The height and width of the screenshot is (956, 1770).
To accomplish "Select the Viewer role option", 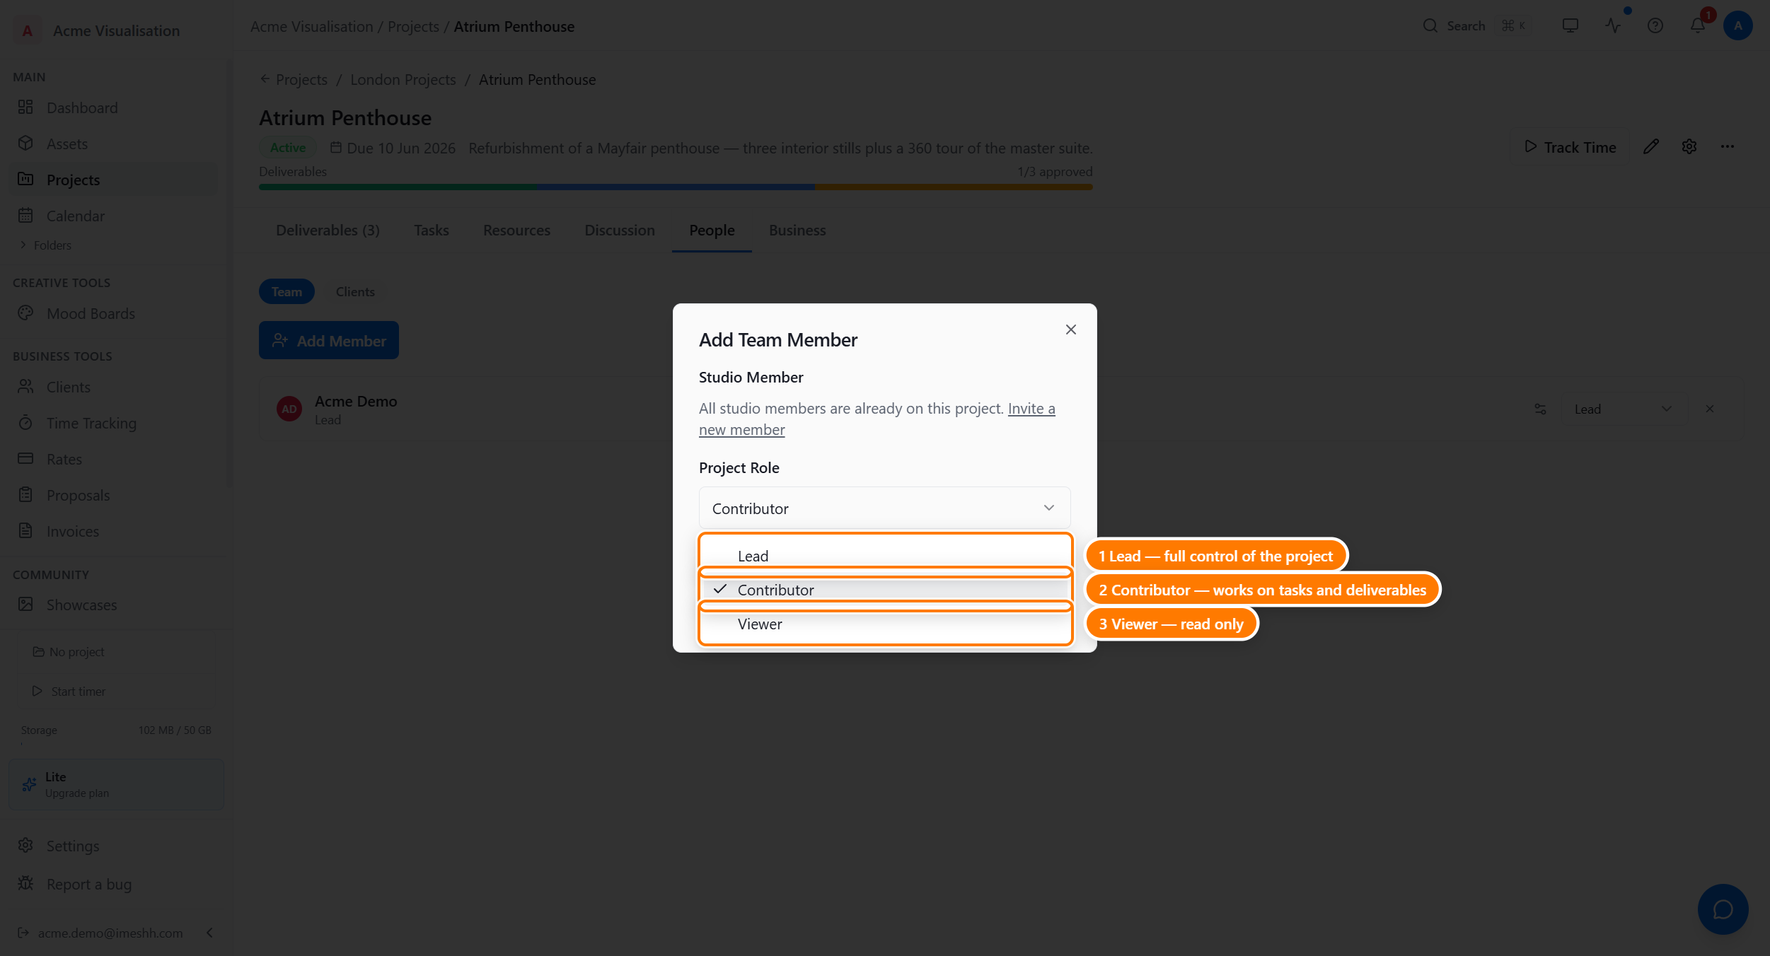I will (886, 624).
